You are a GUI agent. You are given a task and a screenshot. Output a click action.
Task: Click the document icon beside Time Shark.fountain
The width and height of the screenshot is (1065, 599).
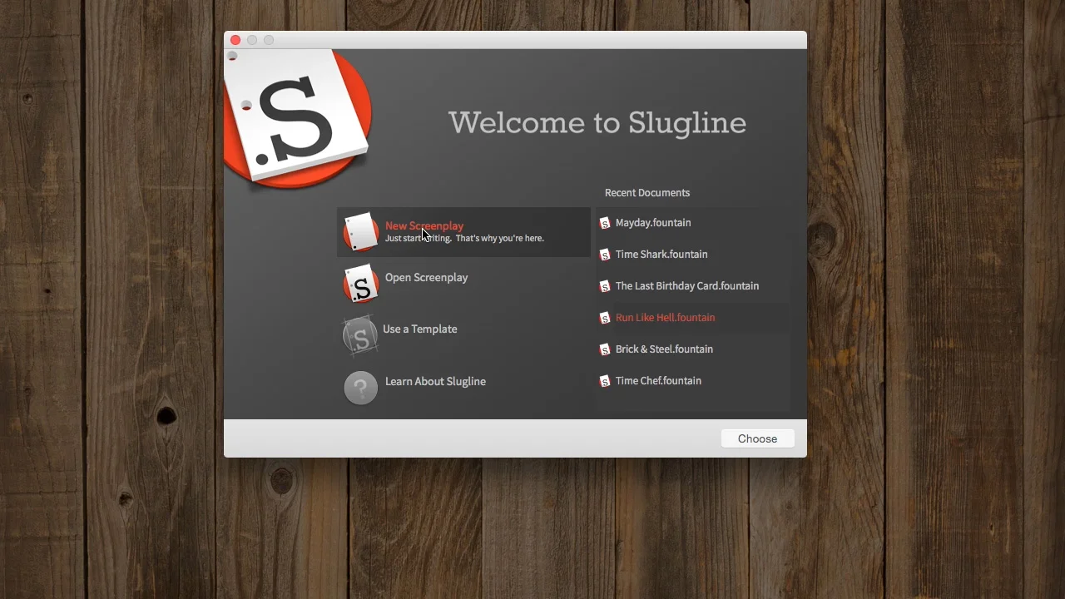point(605,254)
